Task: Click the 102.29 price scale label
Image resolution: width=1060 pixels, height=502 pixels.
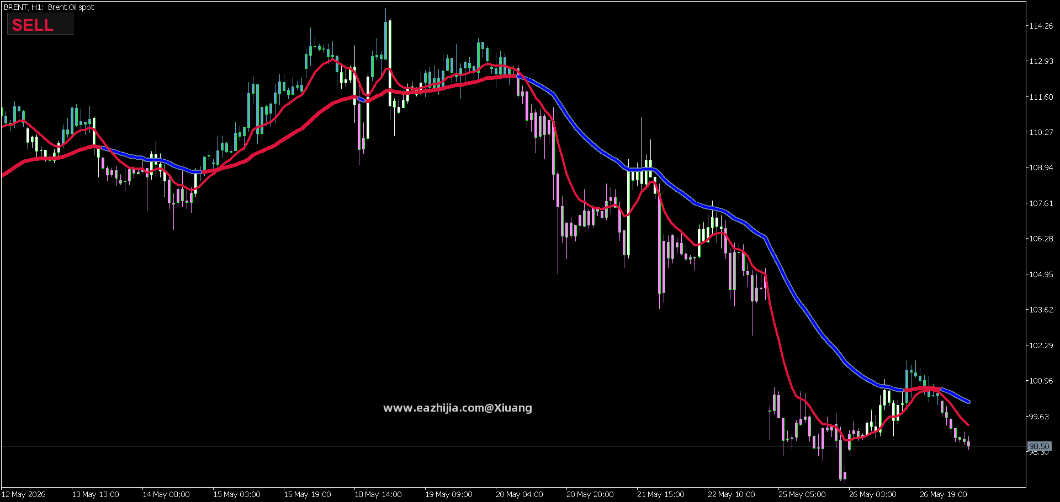Action: pyautogui.click(x=1041, y=346)
